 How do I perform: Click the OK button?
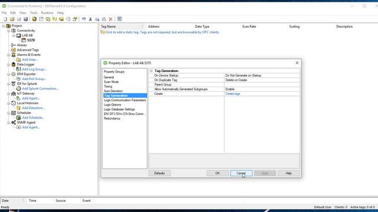tap(217, 173)
